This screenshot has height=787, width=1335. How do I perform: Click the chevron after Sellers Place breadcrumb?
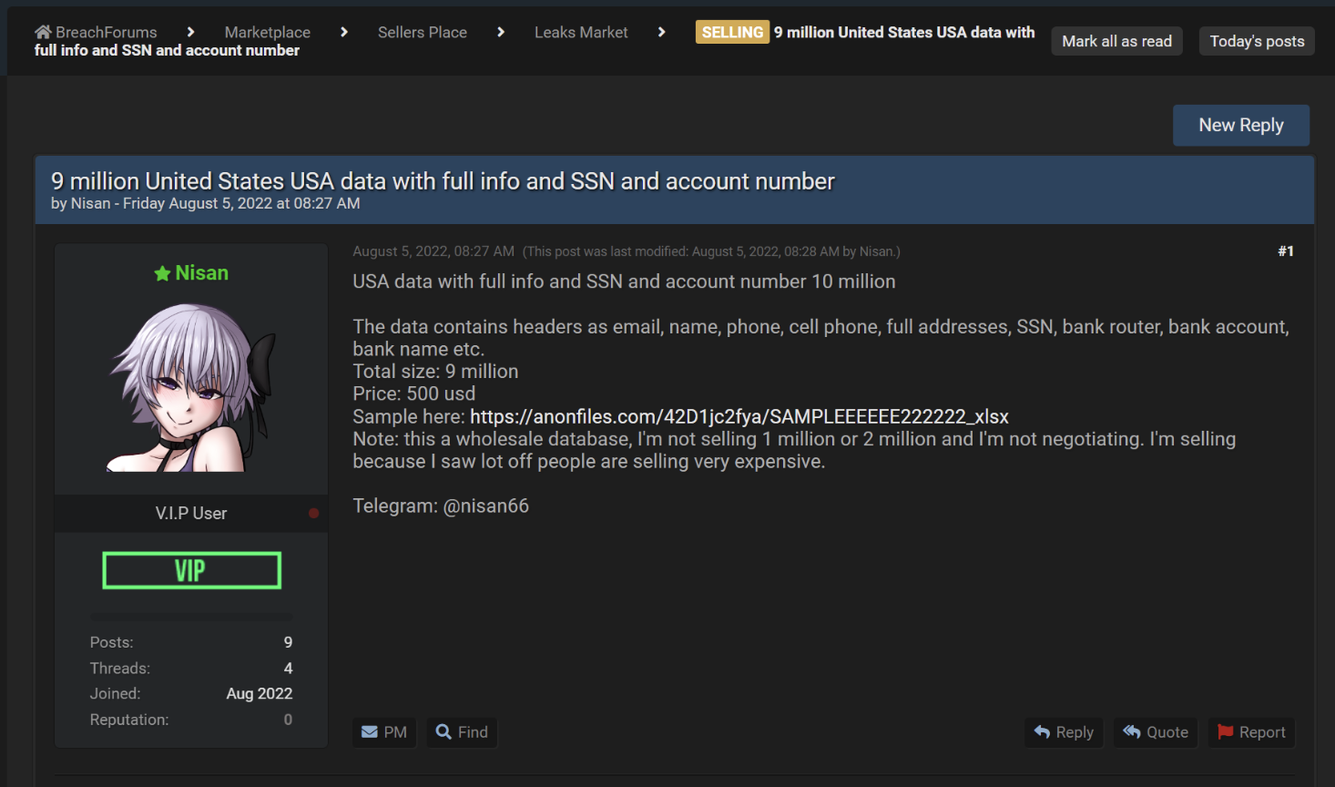(x=500, y=32)
